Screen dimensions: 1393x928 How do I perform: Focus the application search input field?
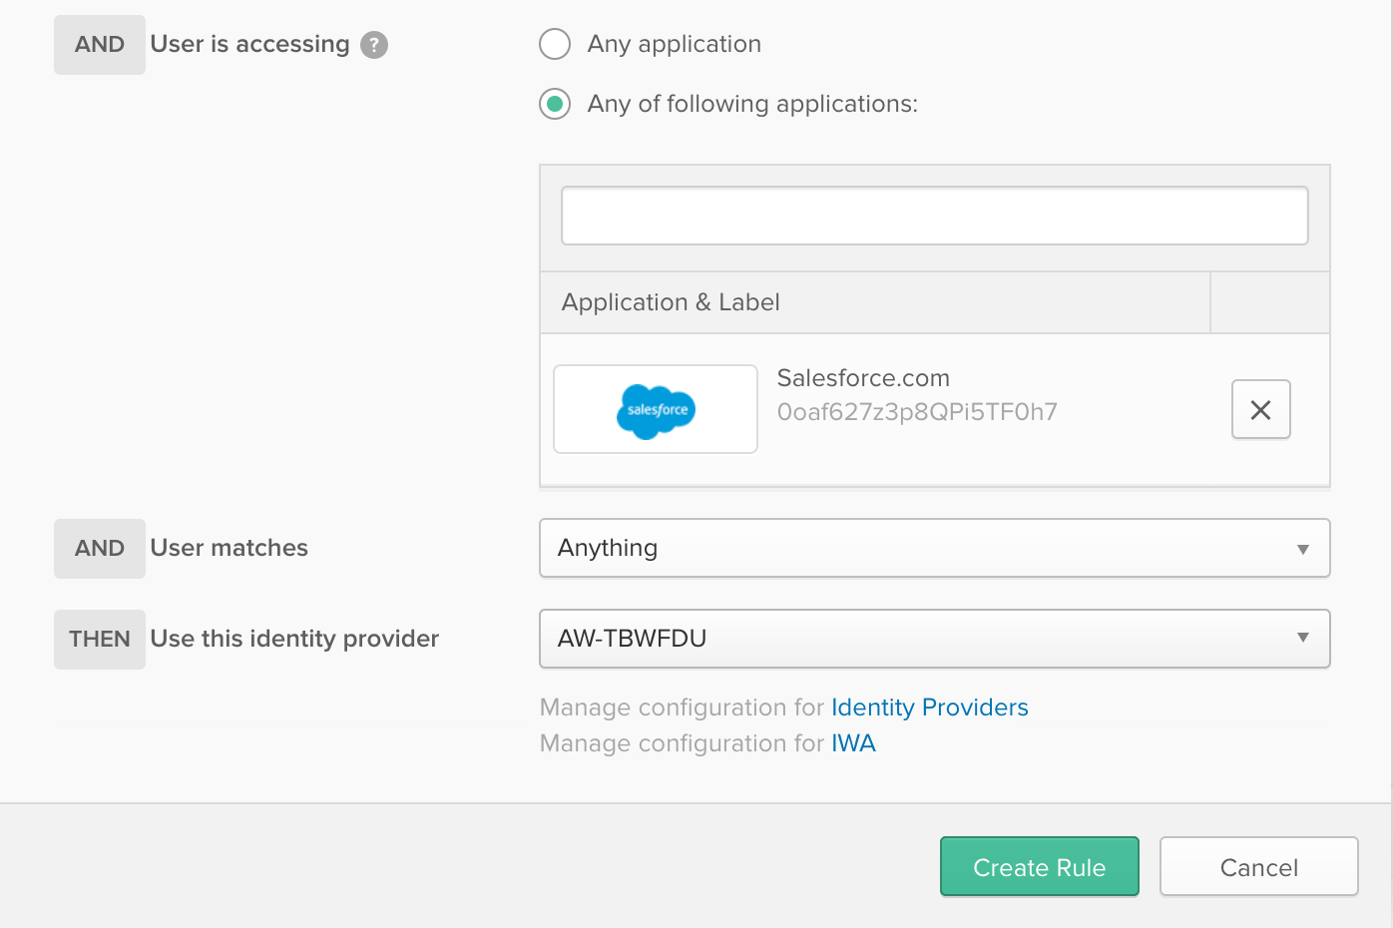click(x=934, y=216)
